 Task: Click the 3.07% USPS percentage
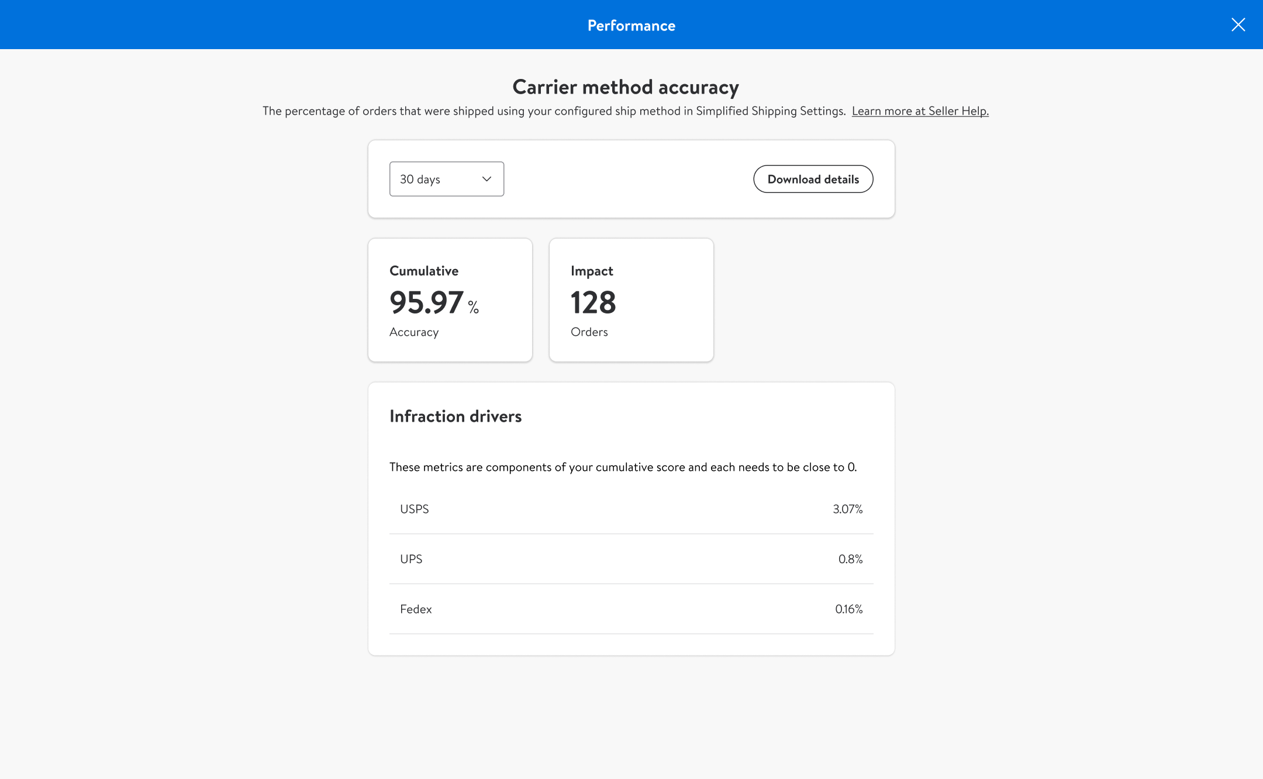(847, 509)
